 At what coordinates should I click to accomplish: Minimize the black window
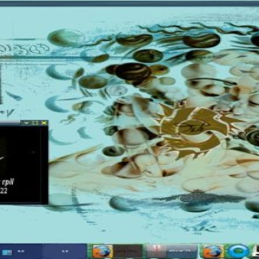27,123
